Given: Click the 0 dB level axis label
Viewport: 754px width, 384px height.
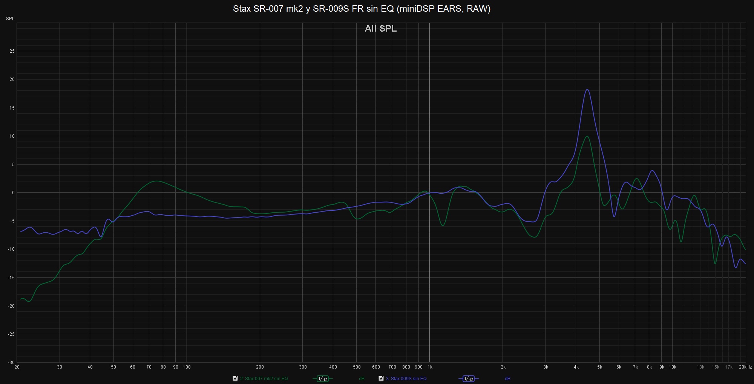Looking at the screenshot, I should click(x=13, y=193).
